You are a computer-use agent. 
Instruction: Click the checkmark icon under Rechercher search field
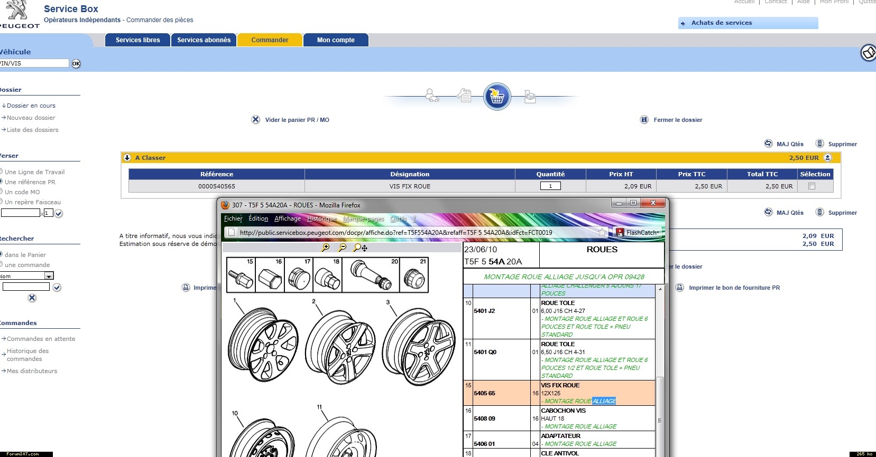[x=57, y=288]
